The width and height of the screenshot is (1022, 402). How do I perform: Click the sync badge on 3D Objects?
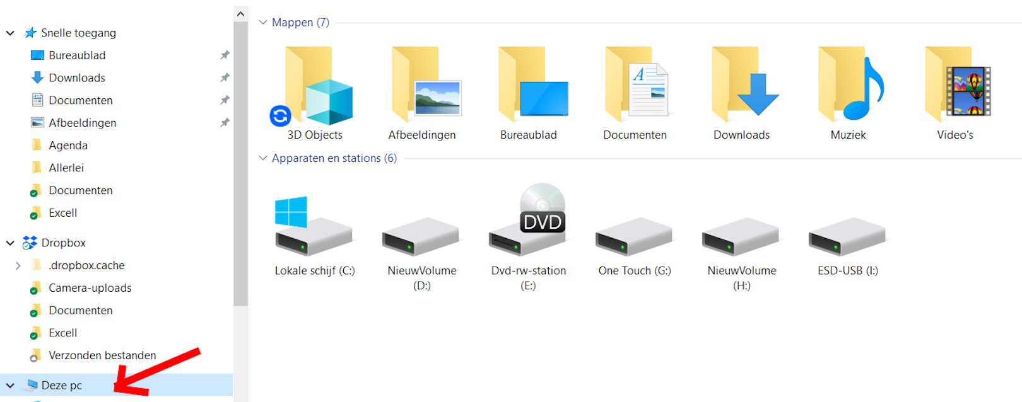pos(280,116)
